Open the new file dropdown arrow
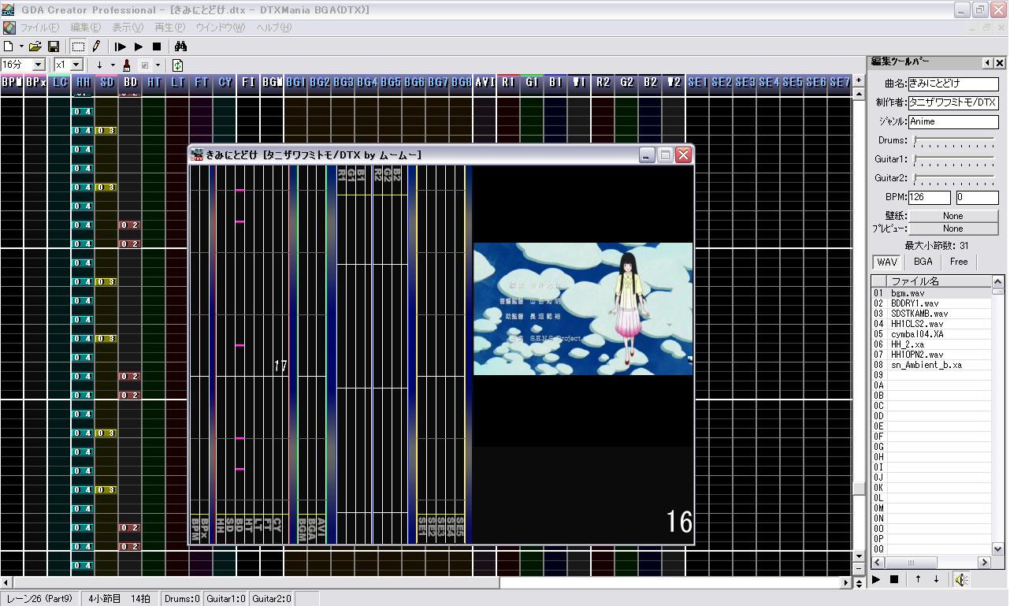1010x606 pixels. click(x=21, y=46)
